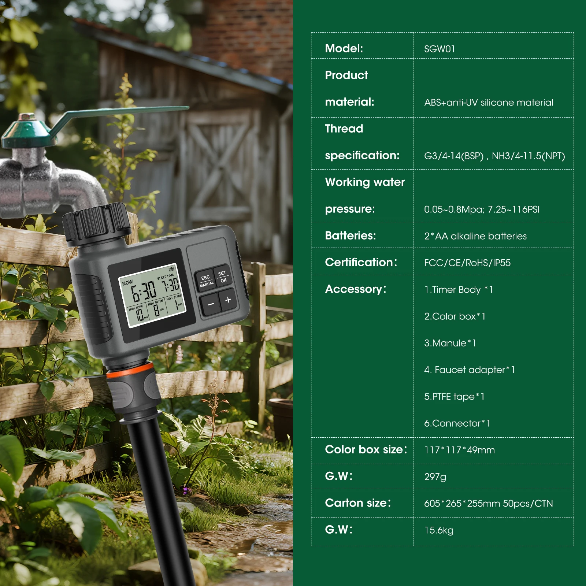Click '6.Connector*1' accessory entry

tap(457, 423)
